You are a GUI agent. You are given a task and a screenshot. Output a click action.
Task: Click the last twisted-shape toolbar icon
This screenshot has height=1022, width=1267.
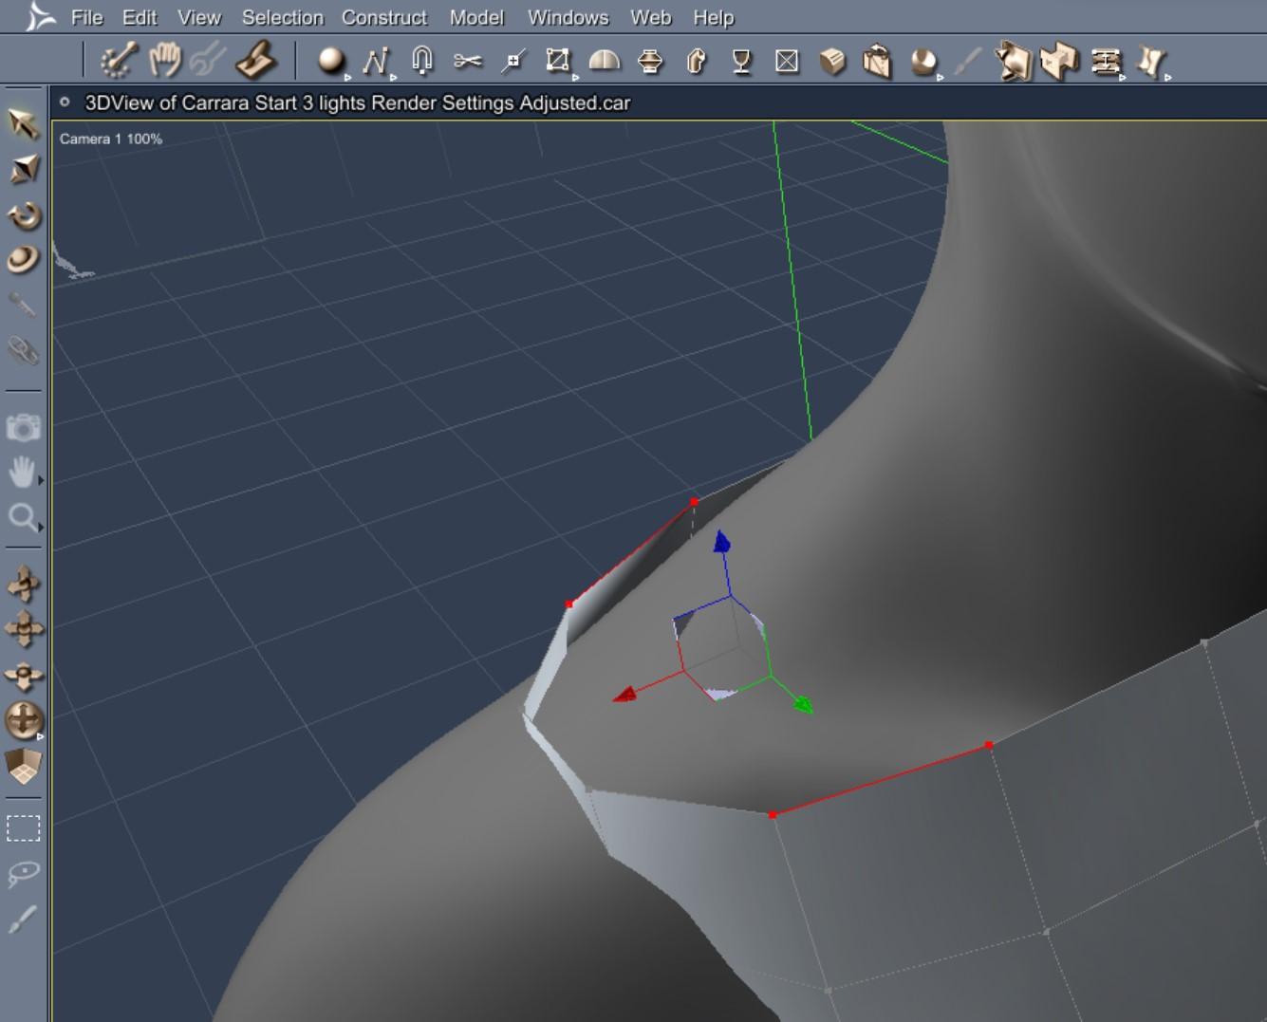coord(1150,62)
